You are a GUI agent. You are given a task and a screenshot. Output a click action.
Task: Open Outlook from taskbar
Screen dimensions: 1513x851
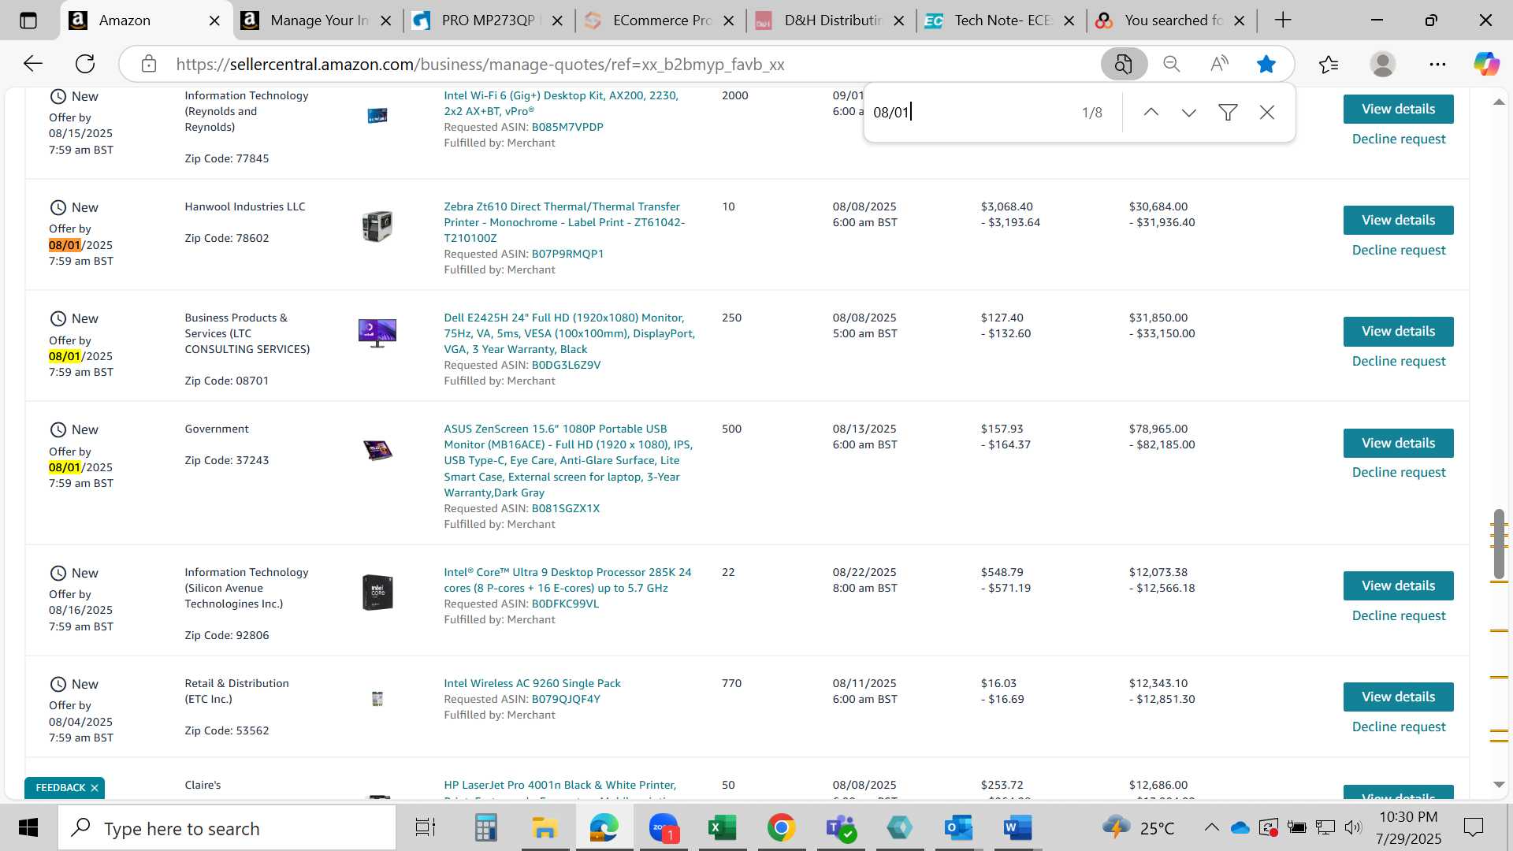tap(958, 828)
